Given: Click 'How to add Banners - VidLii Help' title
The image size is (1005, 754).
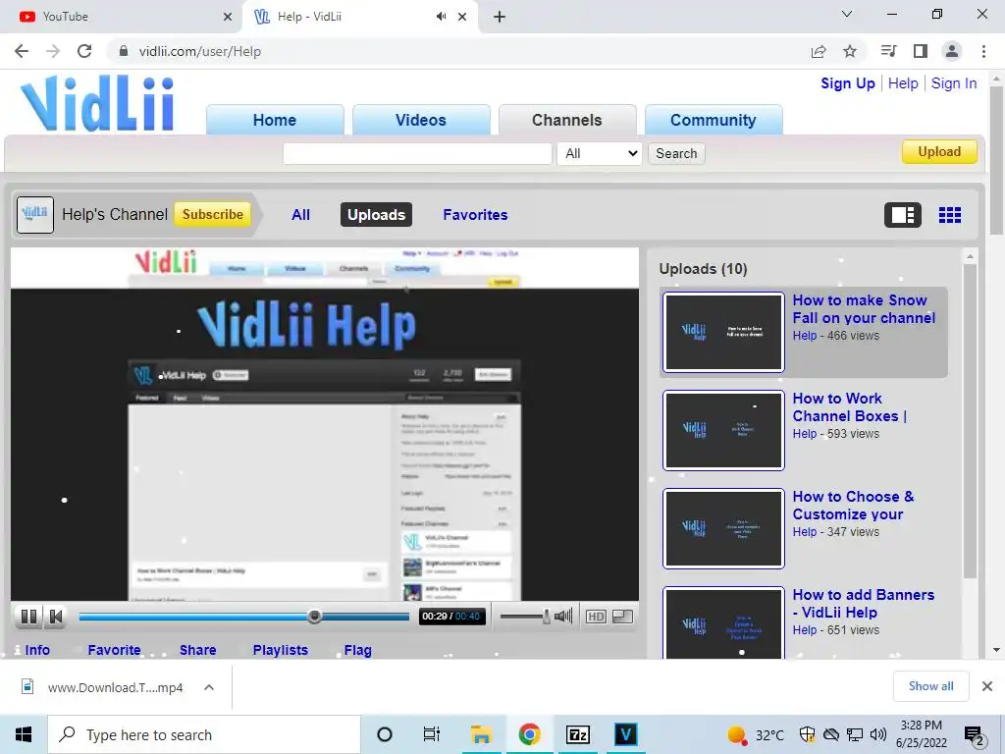Looking at the screenshot, I should (864, 604).
